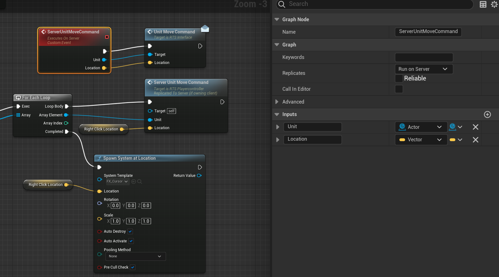The height and width of the screenshot is (277, 499).
Task: Click the add input plus icon
Action: (487, 114)
